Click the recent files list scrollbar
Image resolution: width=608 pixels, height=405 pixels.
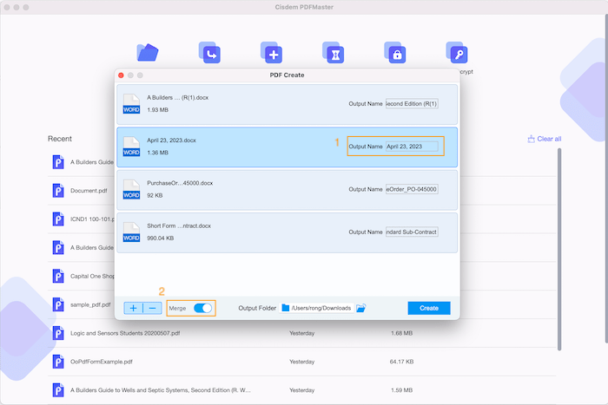559,250
